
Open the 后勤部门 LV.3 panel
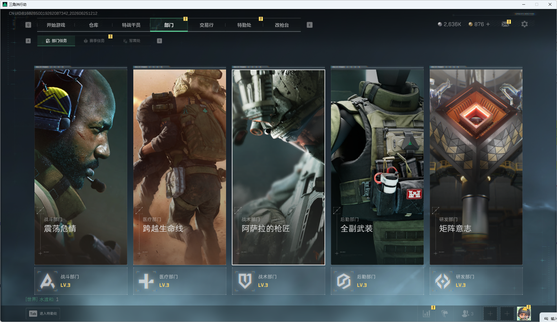click(377, 281)
